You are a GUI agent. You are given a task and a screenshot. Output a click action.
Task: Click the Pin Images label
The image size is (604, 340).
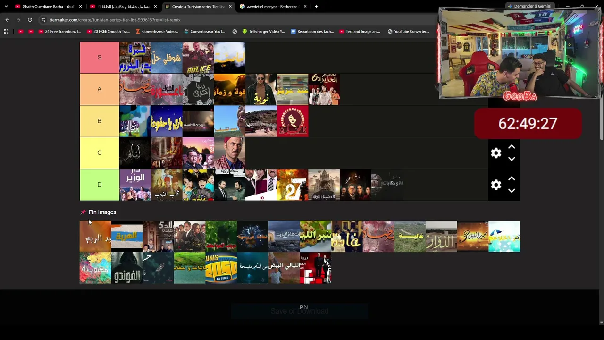click(102, 212)
